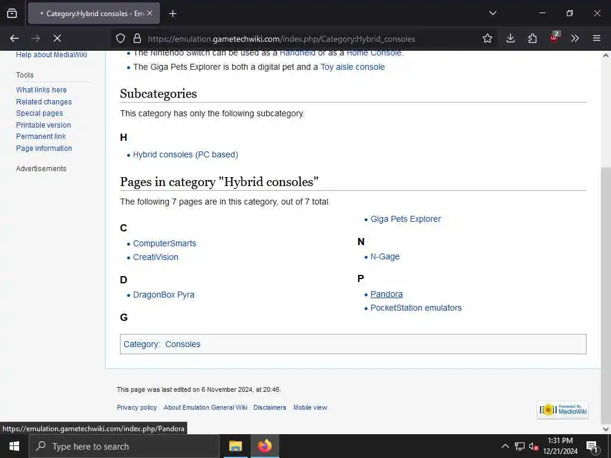The image size is (611, 458).
Task: Open Hybrid consoles (PC based) subcategory
Action: coord(186,154)
